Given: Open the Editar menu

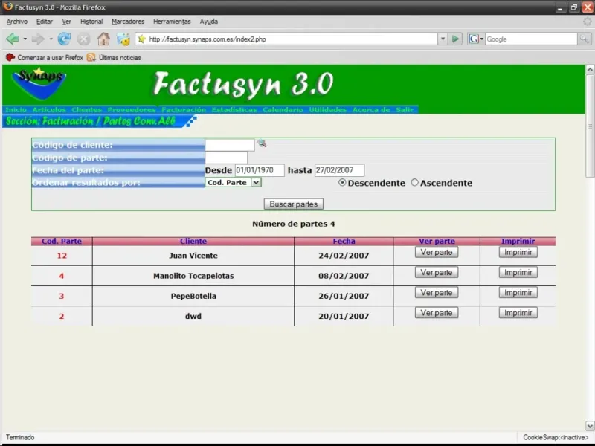Looking at the screenshot, I should click(45, 22).
